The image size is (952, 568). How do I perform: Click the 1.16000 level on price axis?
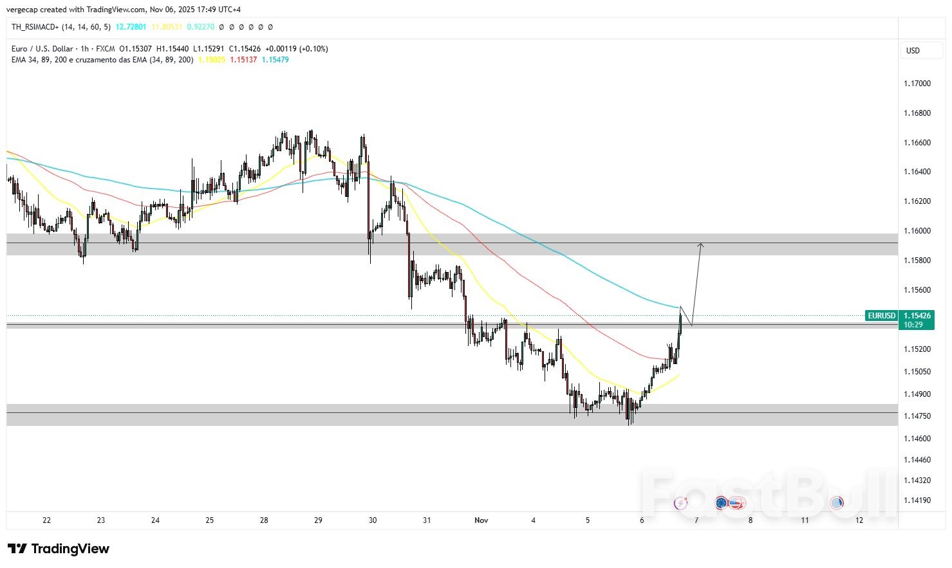tap(917, 231)
